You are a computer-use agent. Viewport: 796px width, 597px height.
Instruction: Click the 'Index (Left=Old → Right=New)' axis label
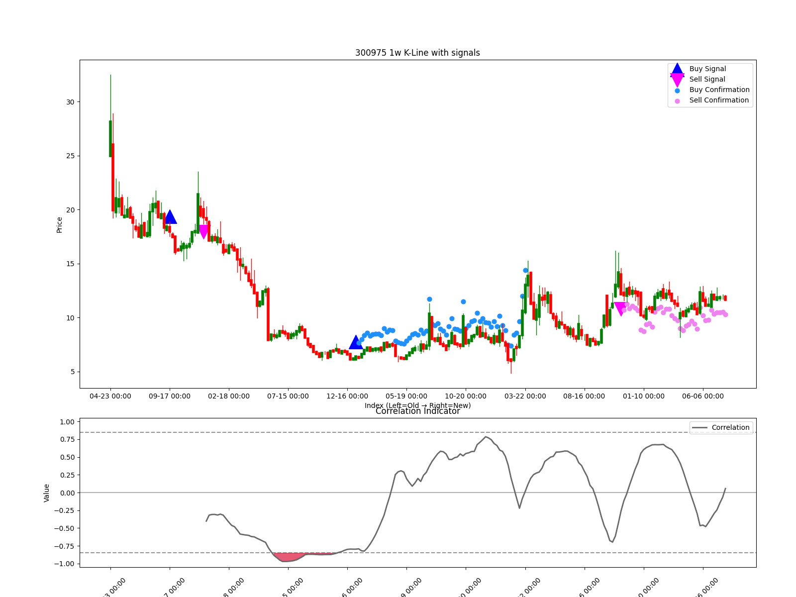tap(417, 405)
